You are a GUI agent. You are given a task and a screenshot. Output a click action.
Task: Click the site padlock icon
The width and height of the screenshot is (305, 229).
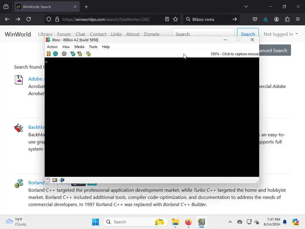[57, 19]
